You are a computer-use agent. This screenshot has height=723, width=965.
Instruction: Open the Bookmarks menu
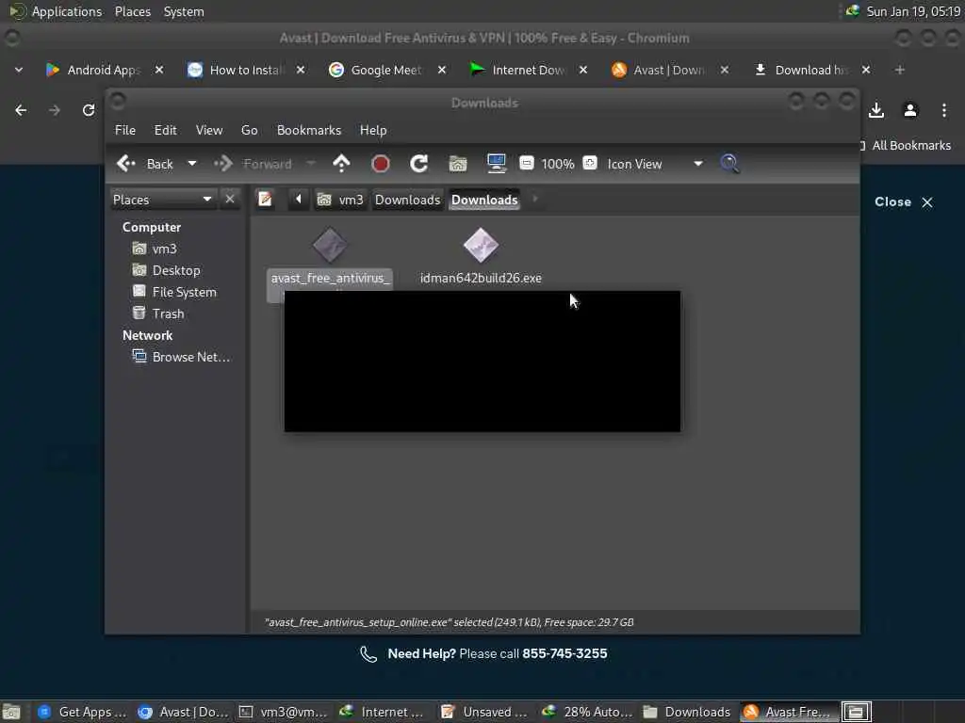(x=309, y=130)
